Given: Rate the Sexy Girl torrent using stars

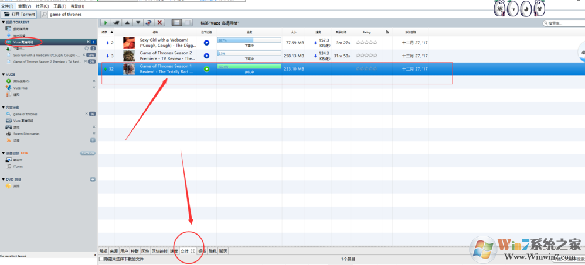Looking at the screenshot, I should [x=366, y=43].
